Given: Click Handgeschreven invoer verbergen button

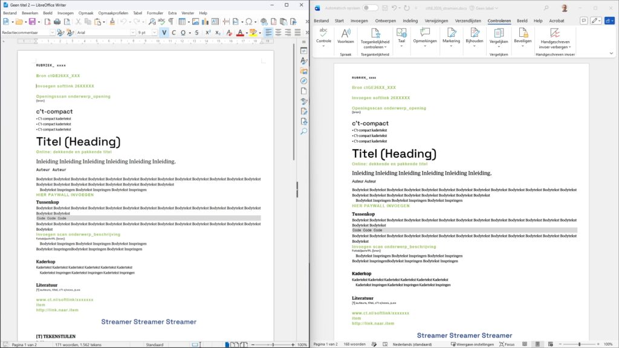Looking at the screenshot, I should point(555,38).
